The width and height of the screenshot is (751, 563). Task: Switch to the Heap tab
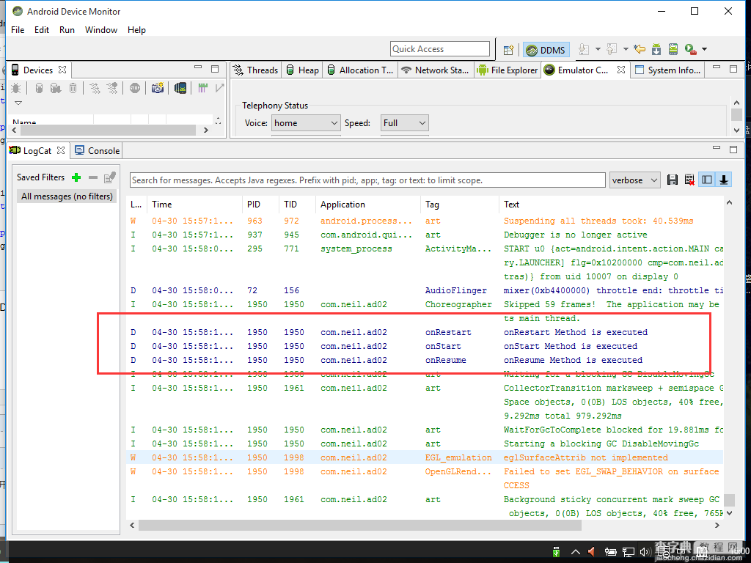pyautogui.click(x=303, y=70)
